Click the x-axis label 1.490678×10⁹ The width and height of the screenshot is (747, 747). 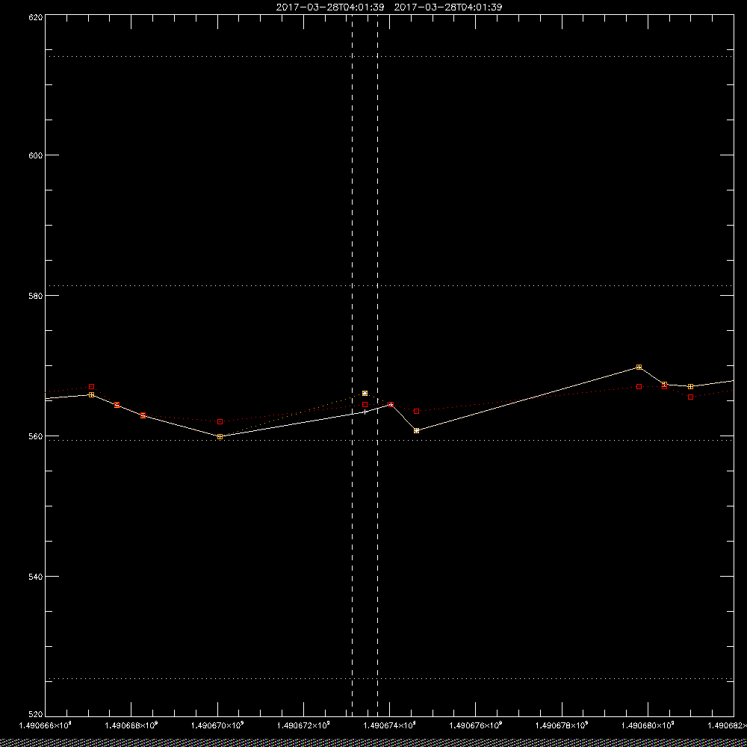(562, 725)
